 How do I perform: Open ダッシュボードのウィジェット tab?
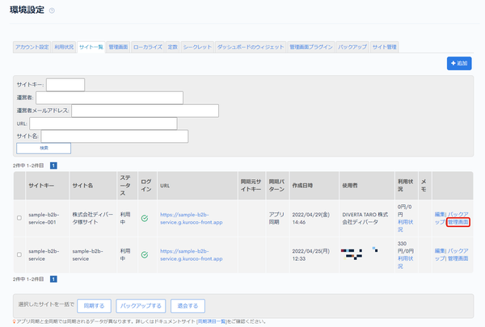coord(251,47)
